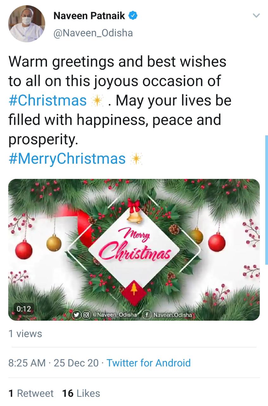Open the @Naveen_Odisha handle below the name
Viewport: 268px width, 406px height.
[x=93, y=33]
